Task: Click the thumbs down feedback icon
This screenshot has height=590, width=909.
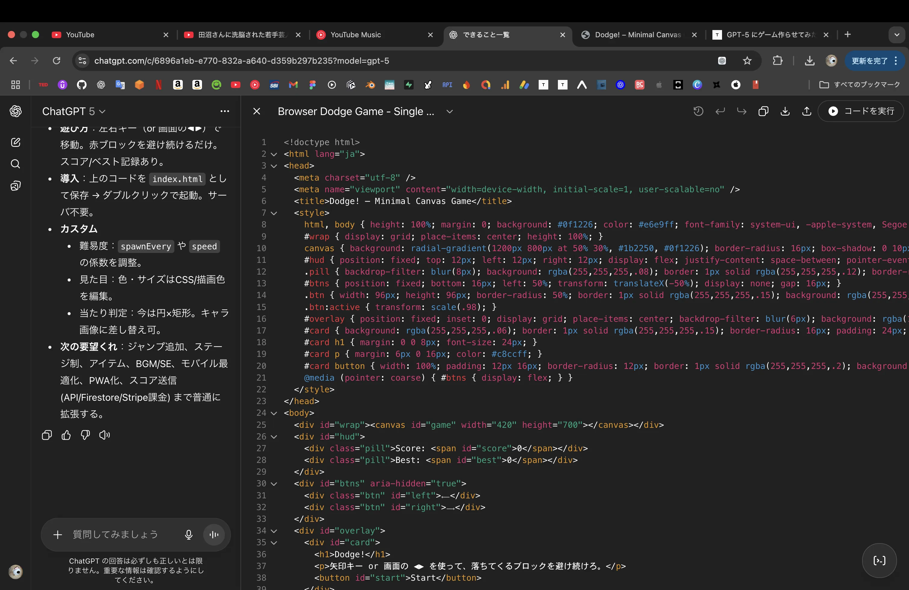Action: [x=85, y=435]
